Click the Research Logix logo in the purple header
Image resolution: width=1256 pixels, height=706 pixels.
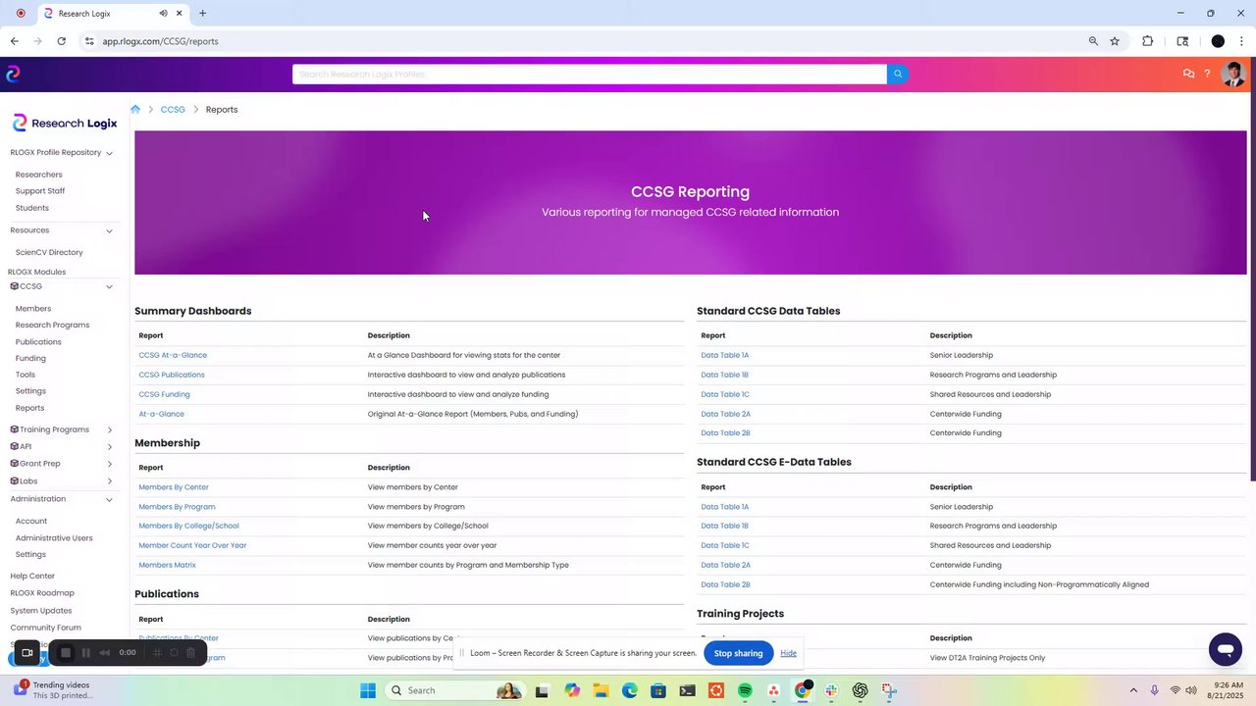click(x=13, y=74)
